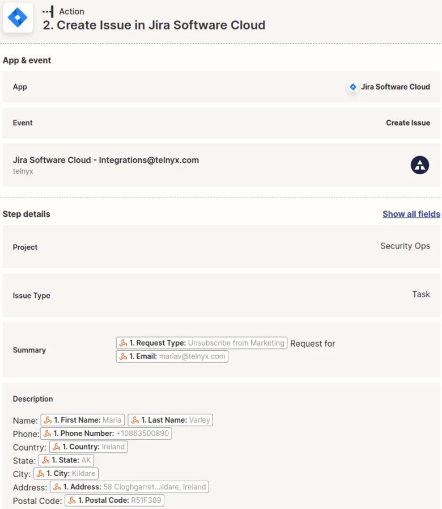Click the webhook icon in Email pill
442x509 pixels.
coord(123,356)
